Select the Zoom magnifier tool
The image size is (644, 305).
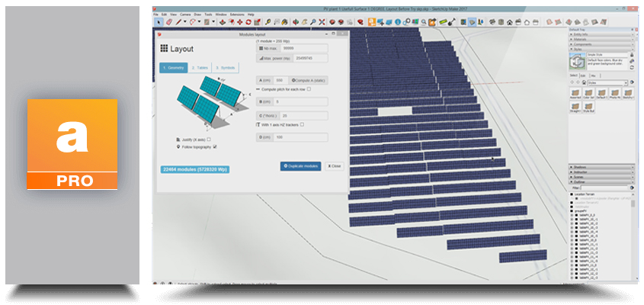313,22
